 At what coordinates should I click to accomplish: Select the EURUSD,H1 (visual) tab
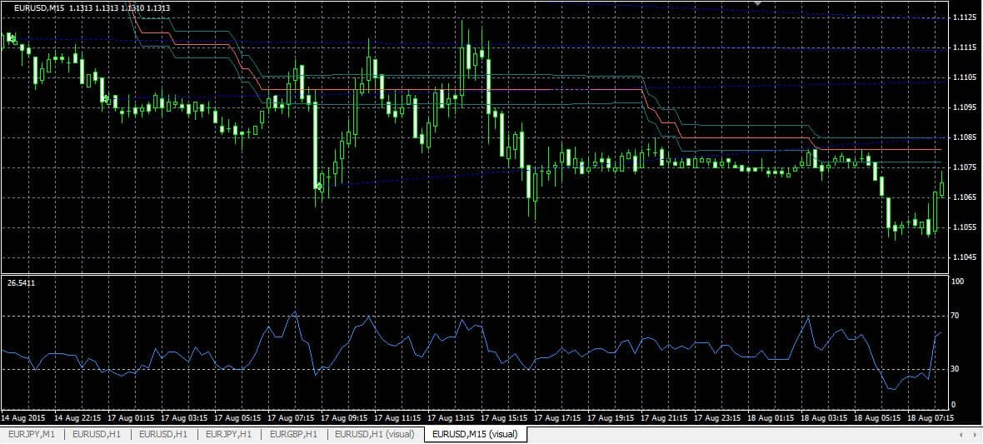(x=375, y=434)
